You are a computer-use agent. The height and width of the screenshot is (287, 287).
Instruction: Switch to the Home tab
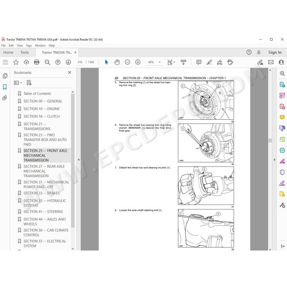[8, 52]
